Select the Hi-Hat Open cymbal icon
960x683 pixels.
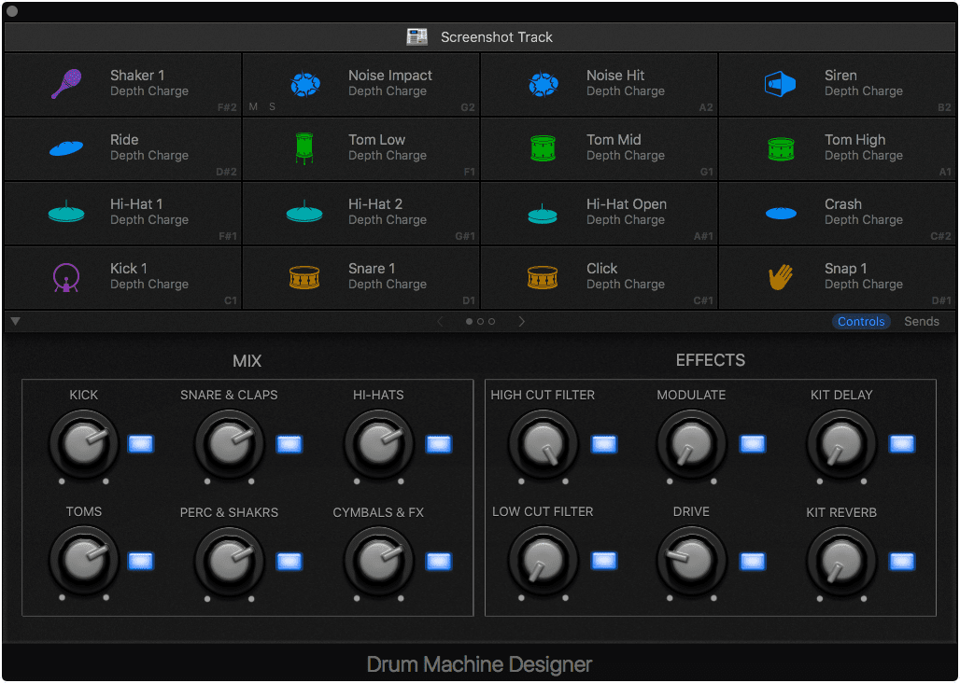(x=543, y=212)
